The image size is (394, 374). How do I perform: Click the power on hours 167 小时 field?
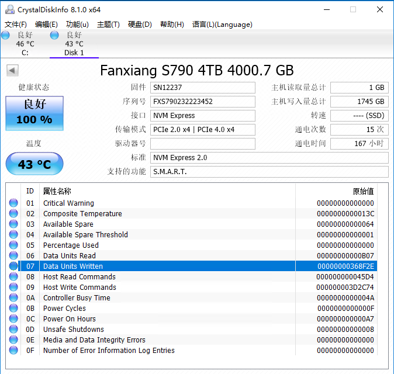[x=360, y=144]
